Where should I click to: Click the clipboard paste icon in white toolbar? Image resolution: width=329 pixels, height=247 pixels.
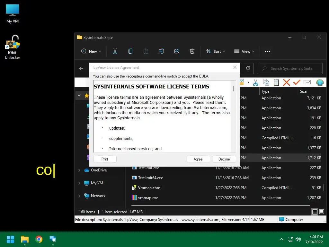(276, 82)
